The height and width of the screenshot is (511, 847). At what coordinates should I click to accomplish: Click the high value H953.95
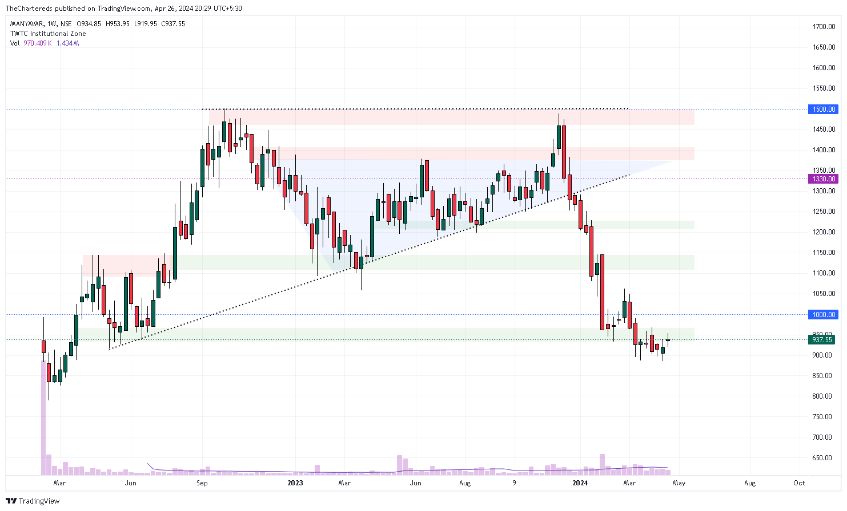(x=118, y=24)
